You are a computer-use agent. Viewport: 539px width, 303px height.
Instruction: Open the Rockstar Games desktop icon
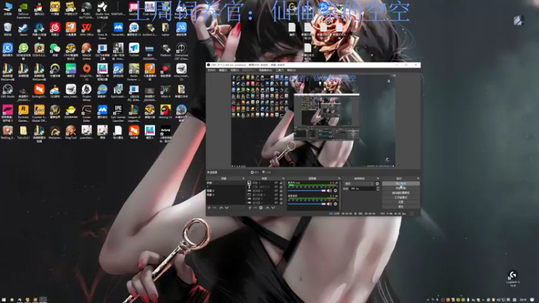[x=24, y=114]
